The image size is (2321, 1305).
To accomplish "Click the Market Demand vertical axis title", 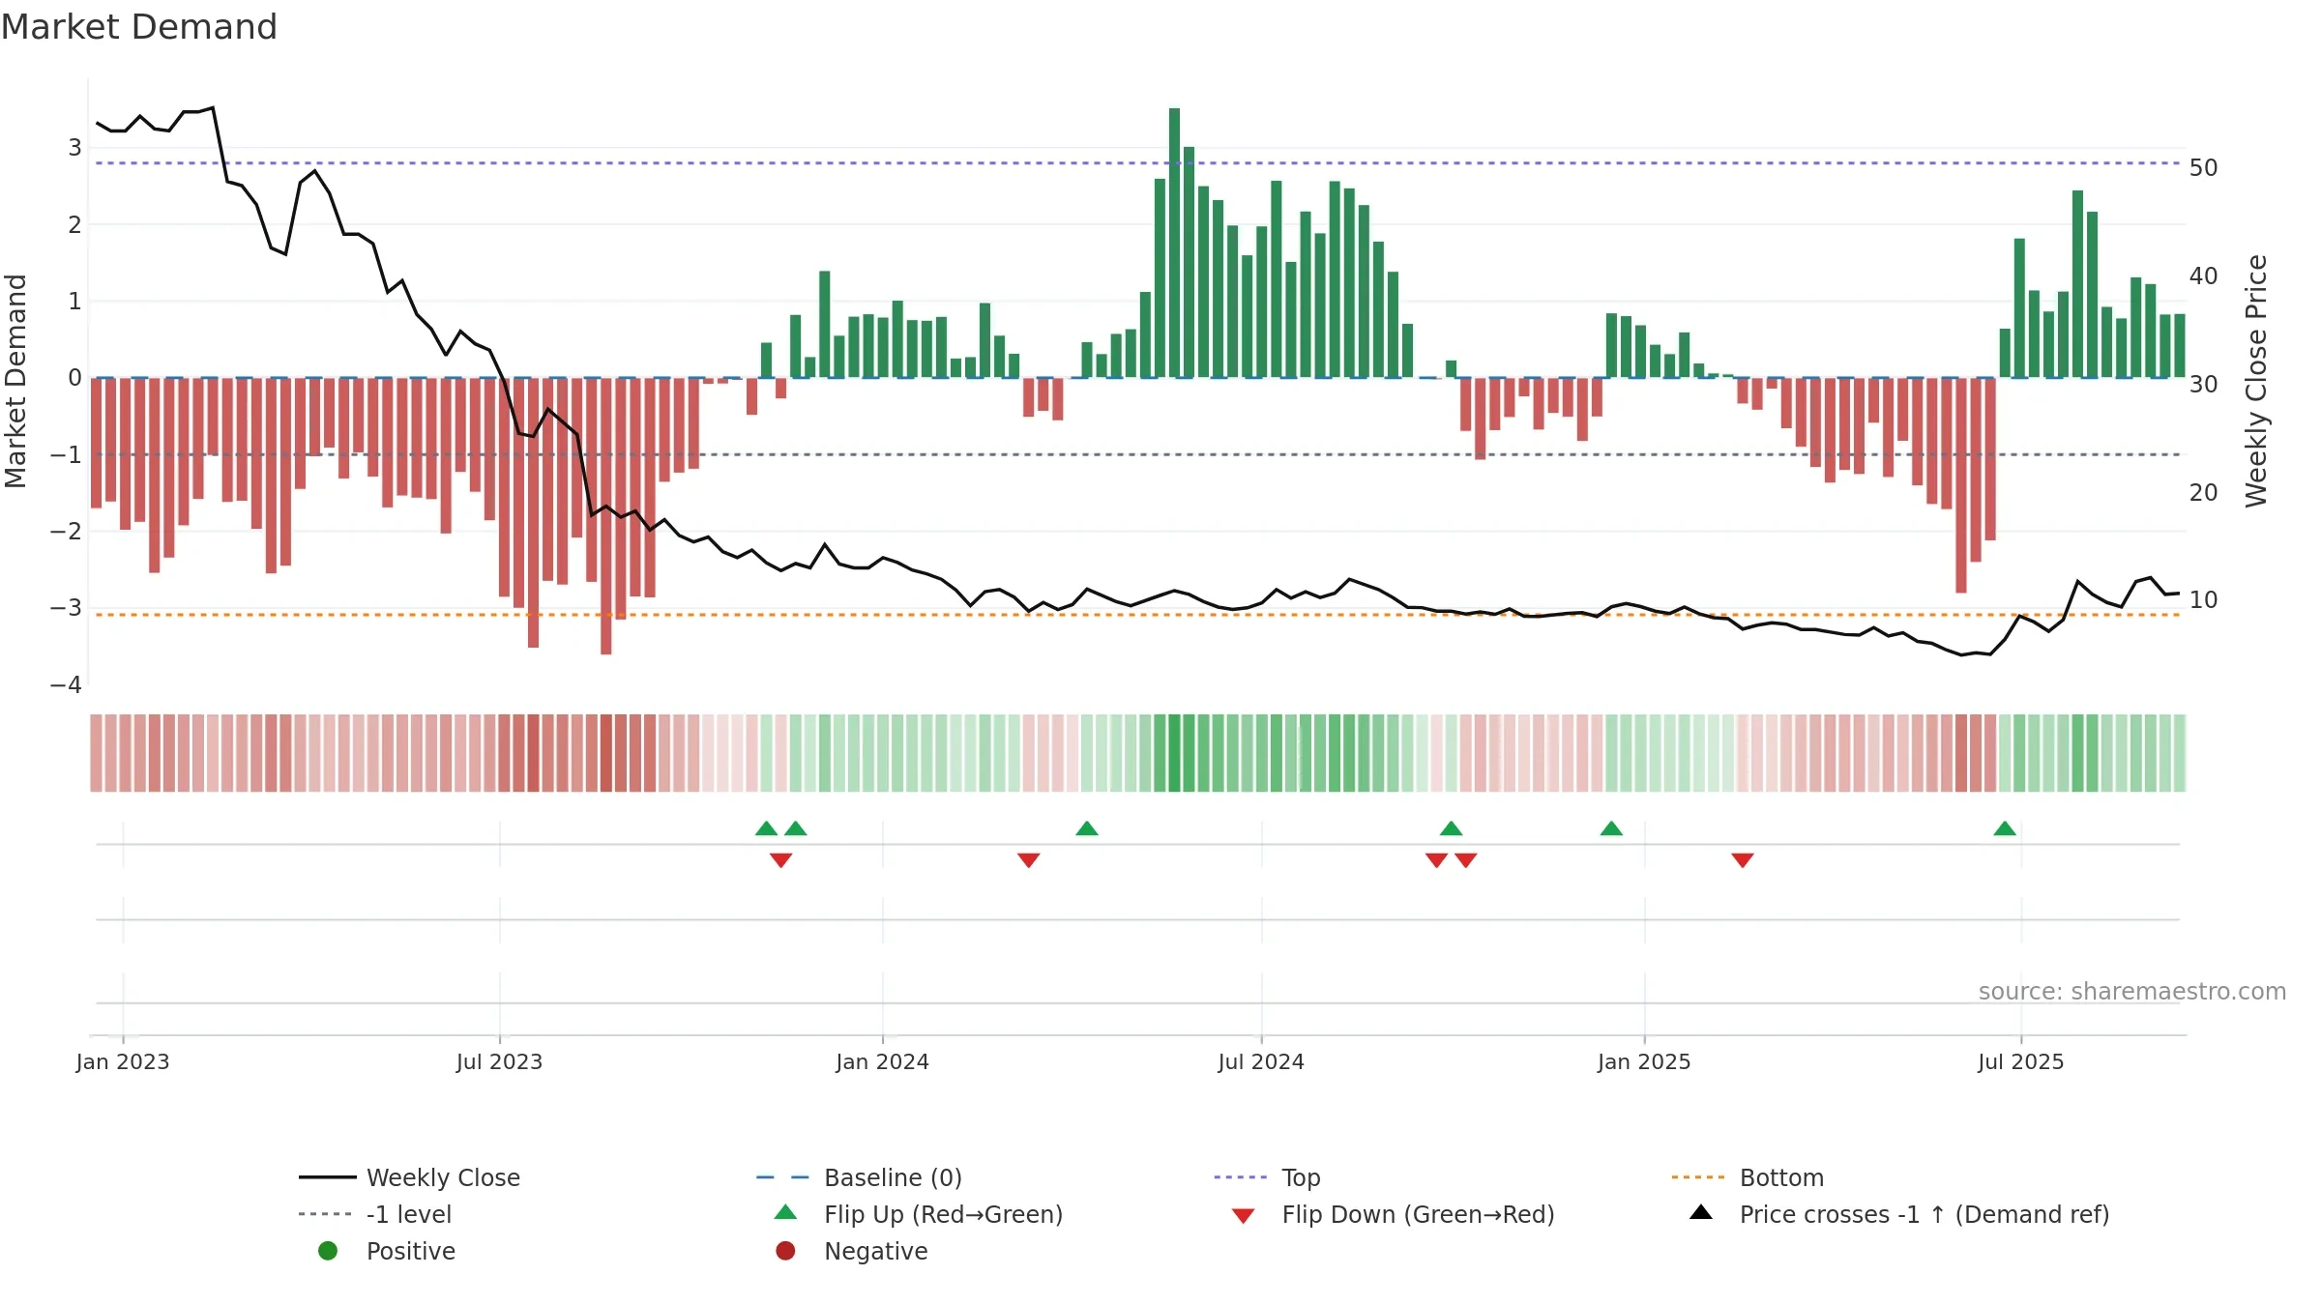I will tap(16, 381).
